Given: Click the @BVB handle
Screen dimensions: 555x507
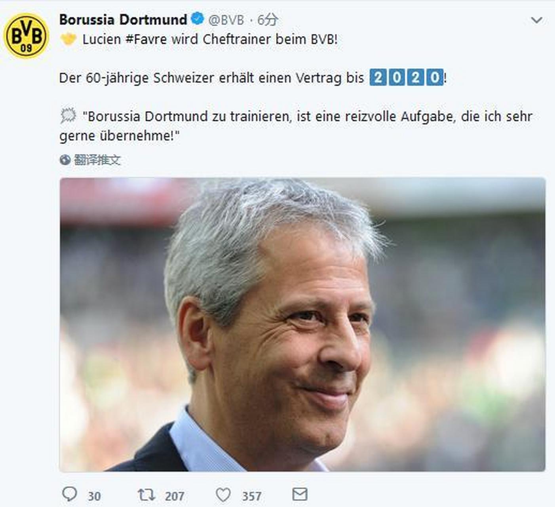Looking at the screenshot, I should point(226,20).
